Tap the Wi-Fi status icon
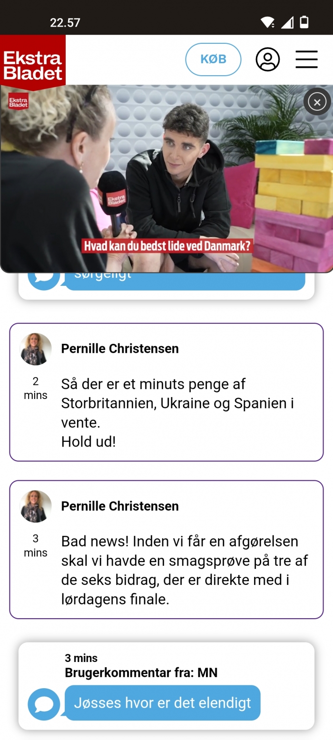Viewport: 333px width, 740px height. [268, 22]
